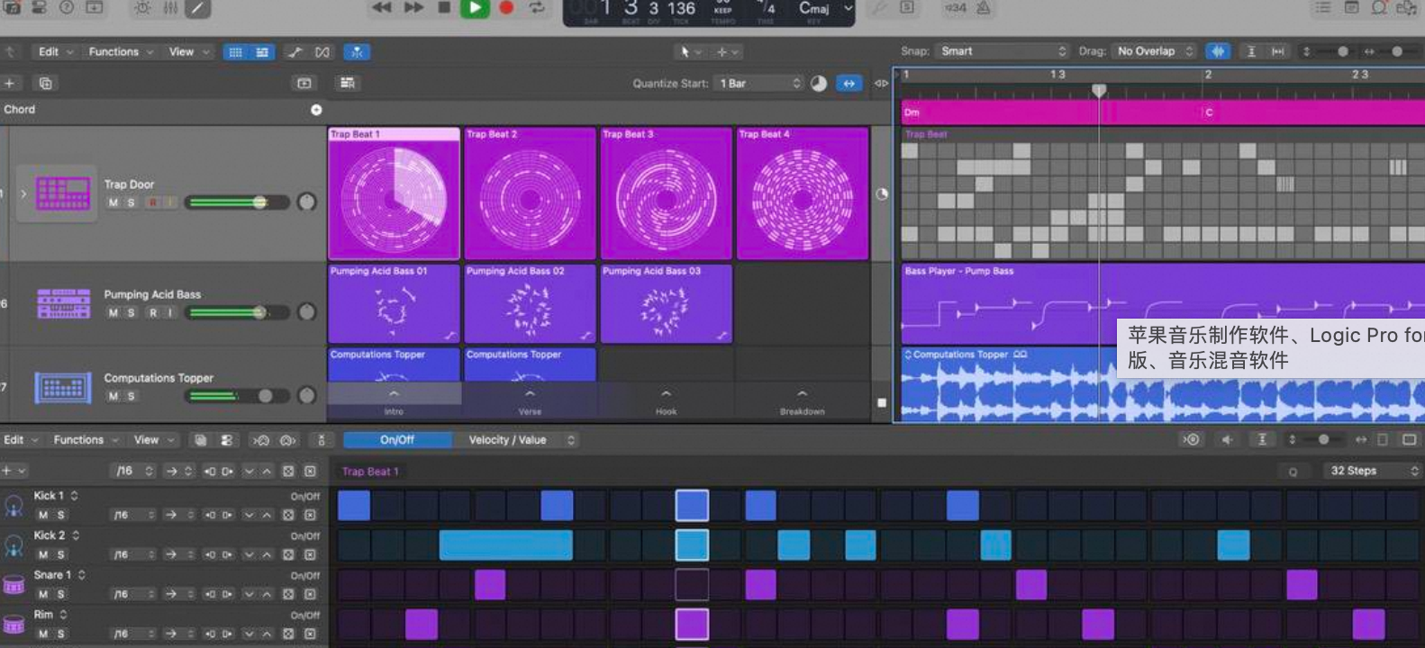Open the step sequencer Edit menu
This screenshot has width=1425, height=648.
coord(21,440)
